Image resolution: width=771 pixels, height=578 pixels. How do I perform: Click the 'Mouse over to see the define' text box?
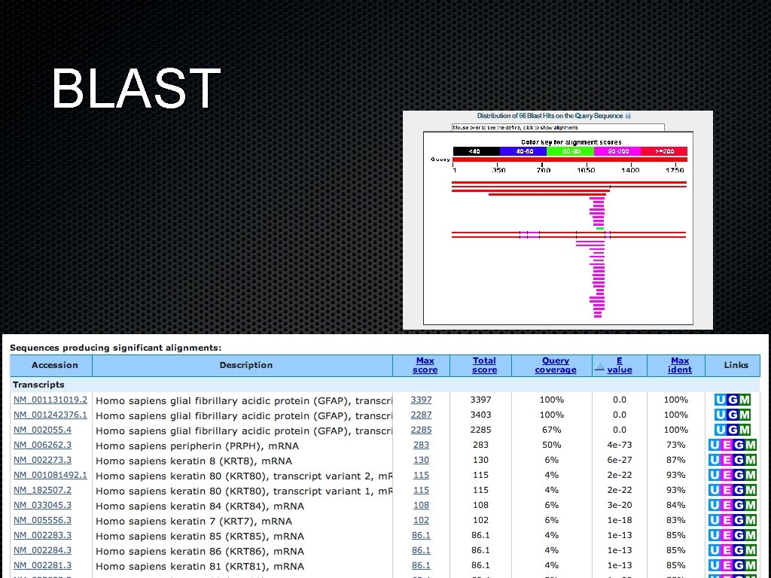(558, 128)
